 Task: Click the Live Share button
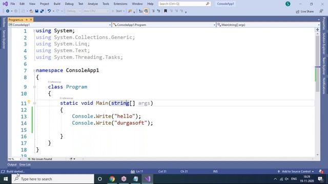305,11
